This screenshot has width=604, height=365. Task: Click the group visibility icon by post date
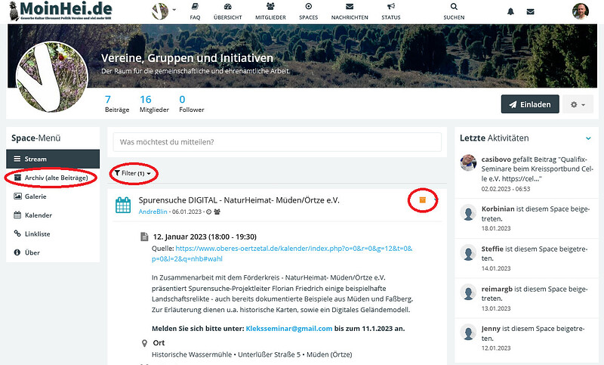pos(217,212)
